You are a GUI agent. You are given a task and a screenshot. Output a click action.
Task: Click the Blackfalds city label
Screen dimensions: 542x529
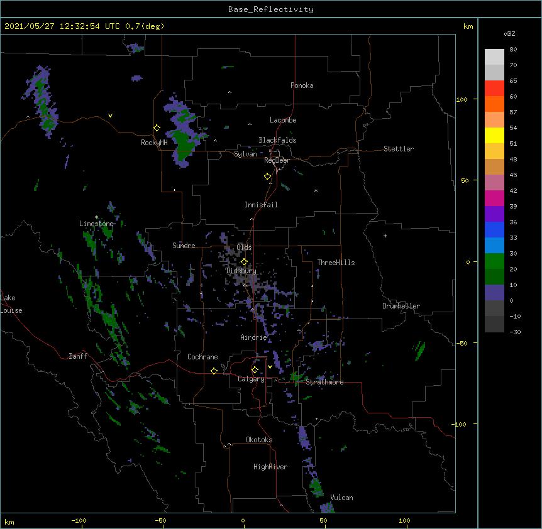(277, 140)
